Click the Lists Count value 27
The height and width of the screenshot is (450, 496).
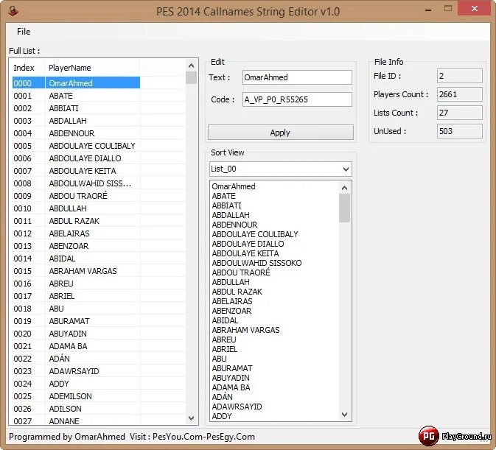[x=460, y=113]
